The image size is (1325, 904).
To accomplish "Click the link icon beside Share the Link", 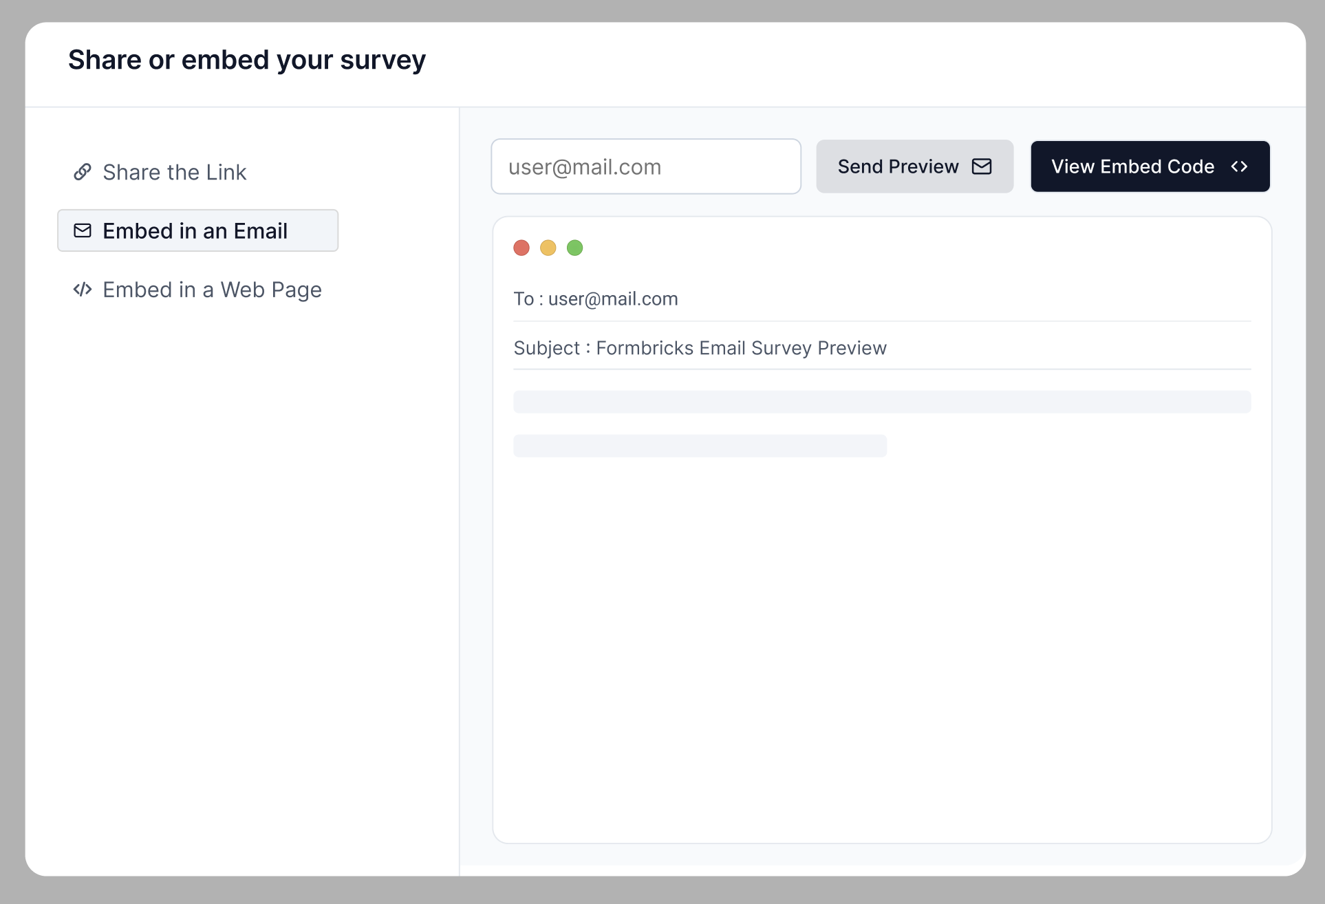I will [83, 172].
